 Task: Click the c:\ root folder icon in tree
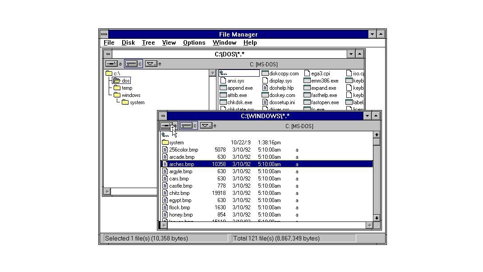pyautogui.click(x=109, y=74)
